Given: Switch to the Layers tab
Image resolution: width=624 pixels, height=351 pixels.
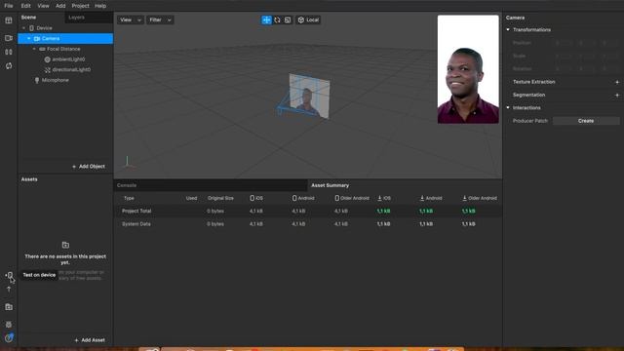Looking at the screenshot, I should [x=76, y=18].
